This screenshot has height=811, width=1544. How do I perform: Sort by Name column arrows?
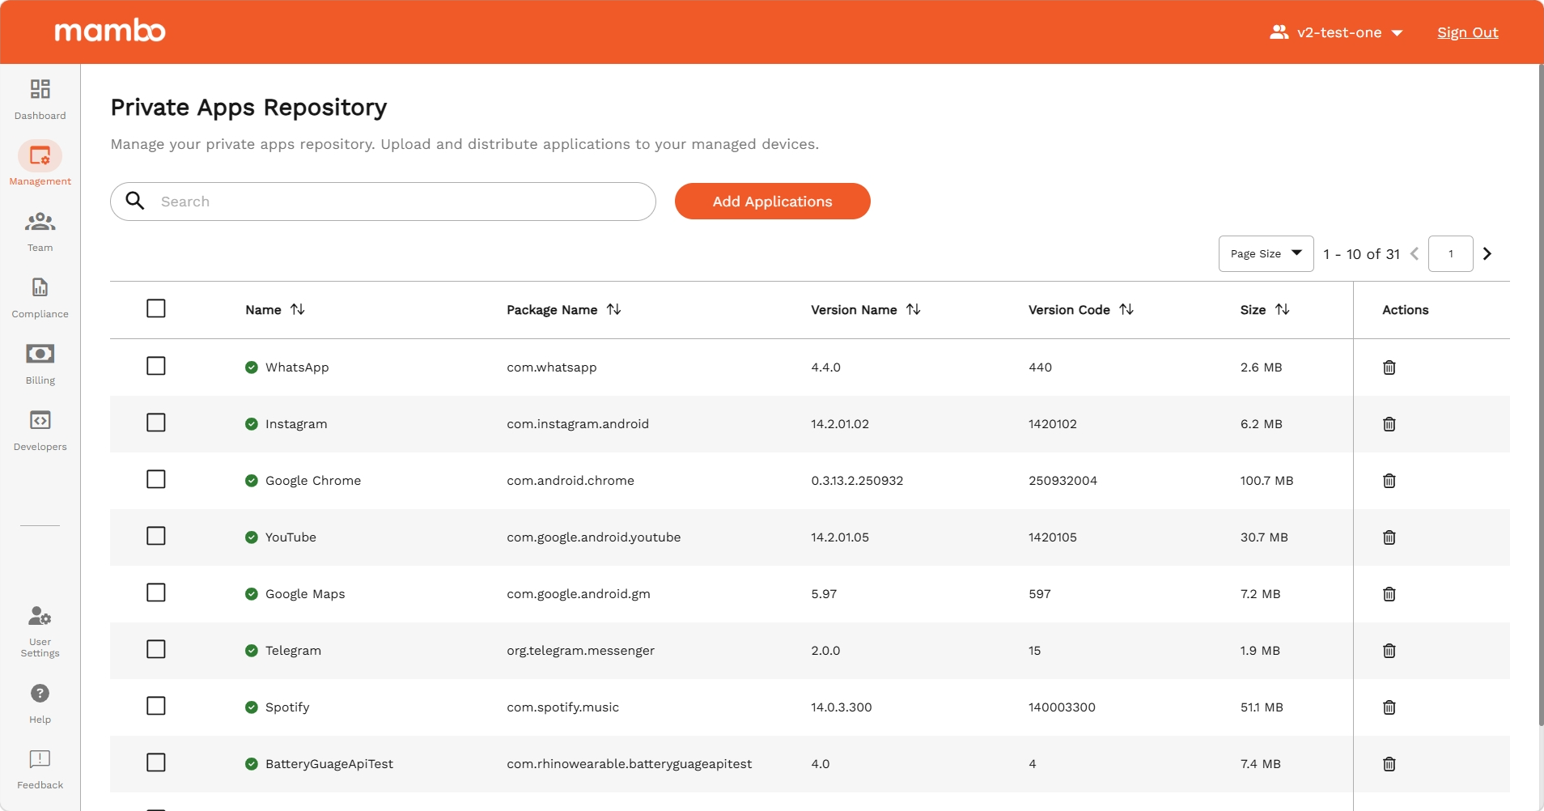pyautogui.click(x=298, y=309)
